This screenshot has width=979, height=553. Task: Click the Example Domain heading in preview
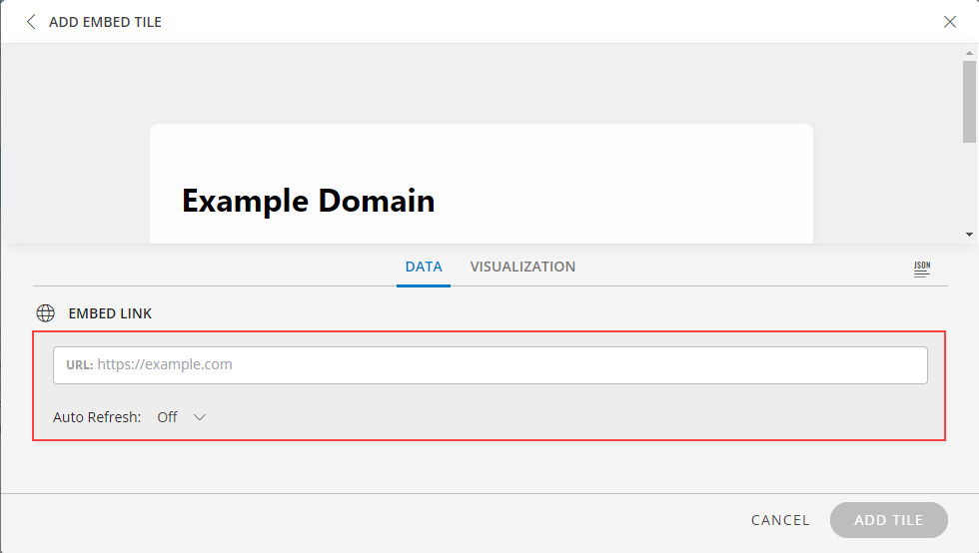(308, 201)
